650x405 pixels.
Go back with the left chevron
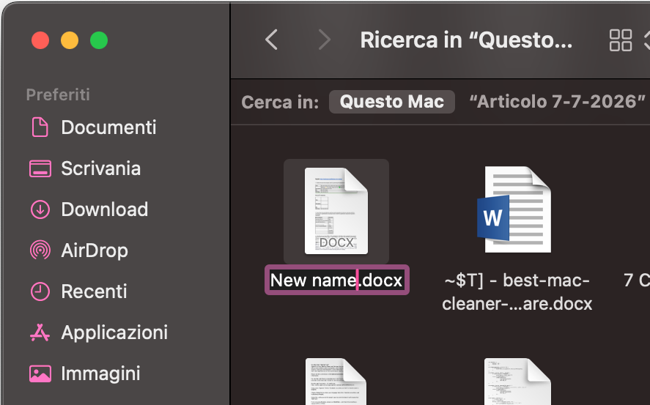click(272, 40)
